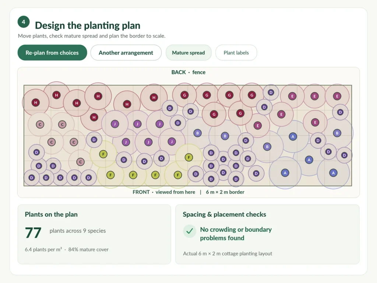Click the 'Plants on the plan' heading
The image size is (377, 283).
(x=51, y=214)
